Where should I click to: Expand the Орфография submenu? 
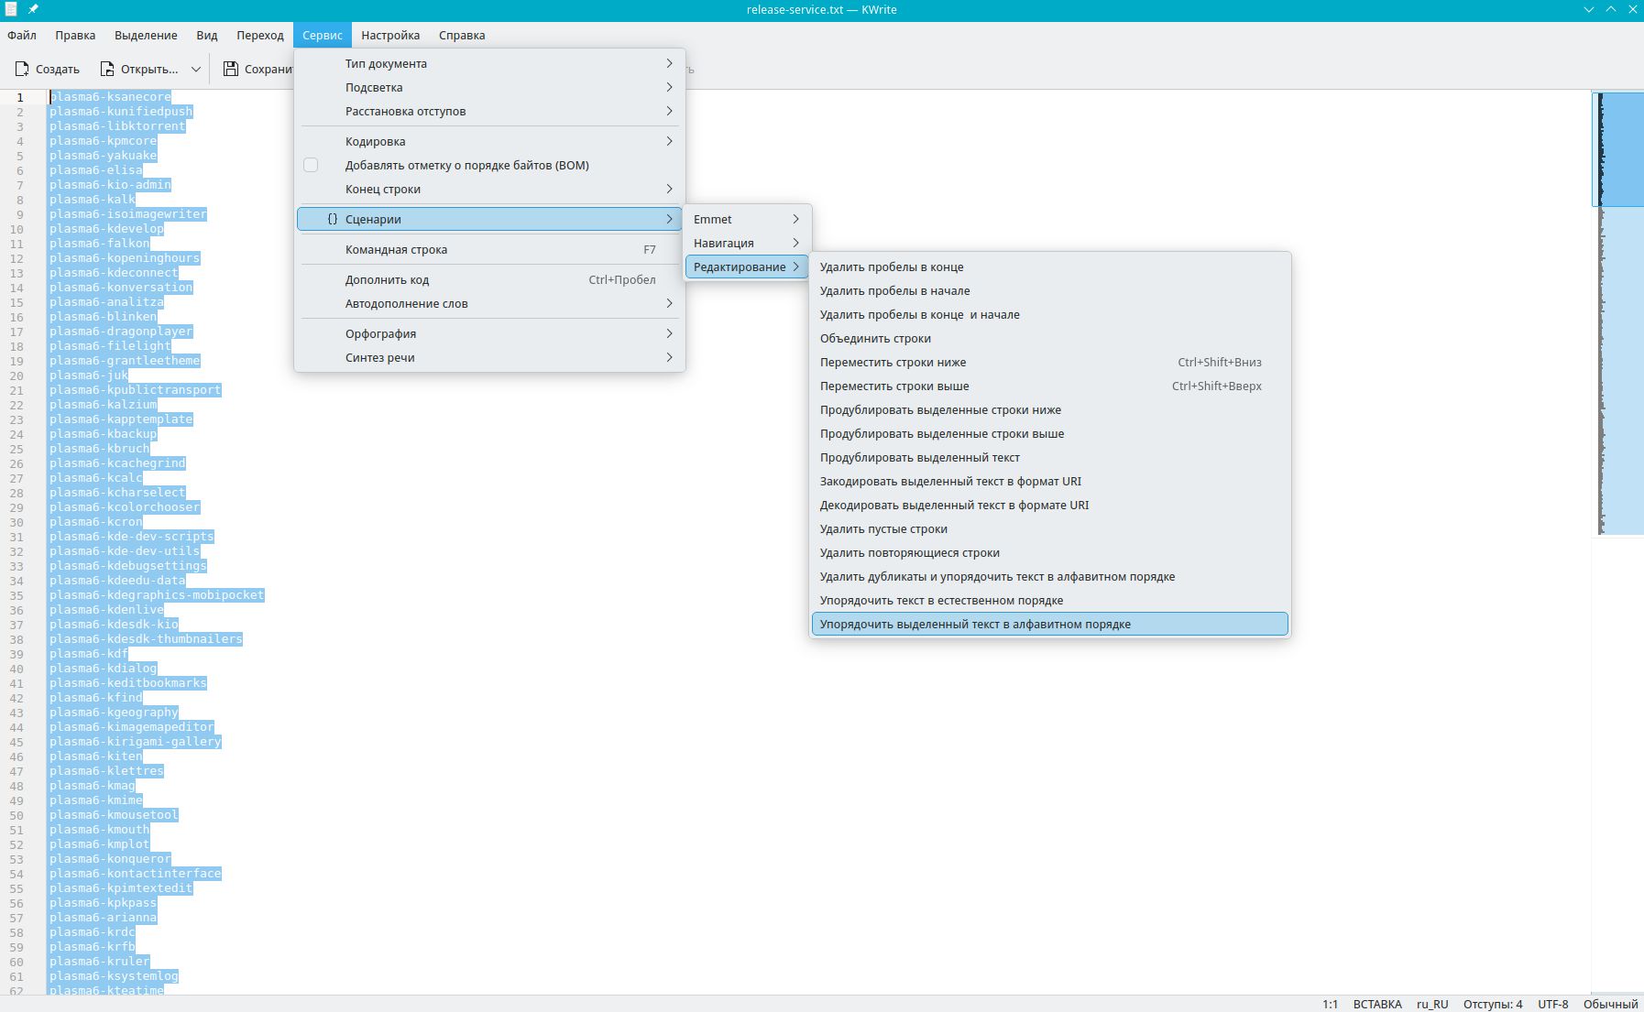[489, 334]
